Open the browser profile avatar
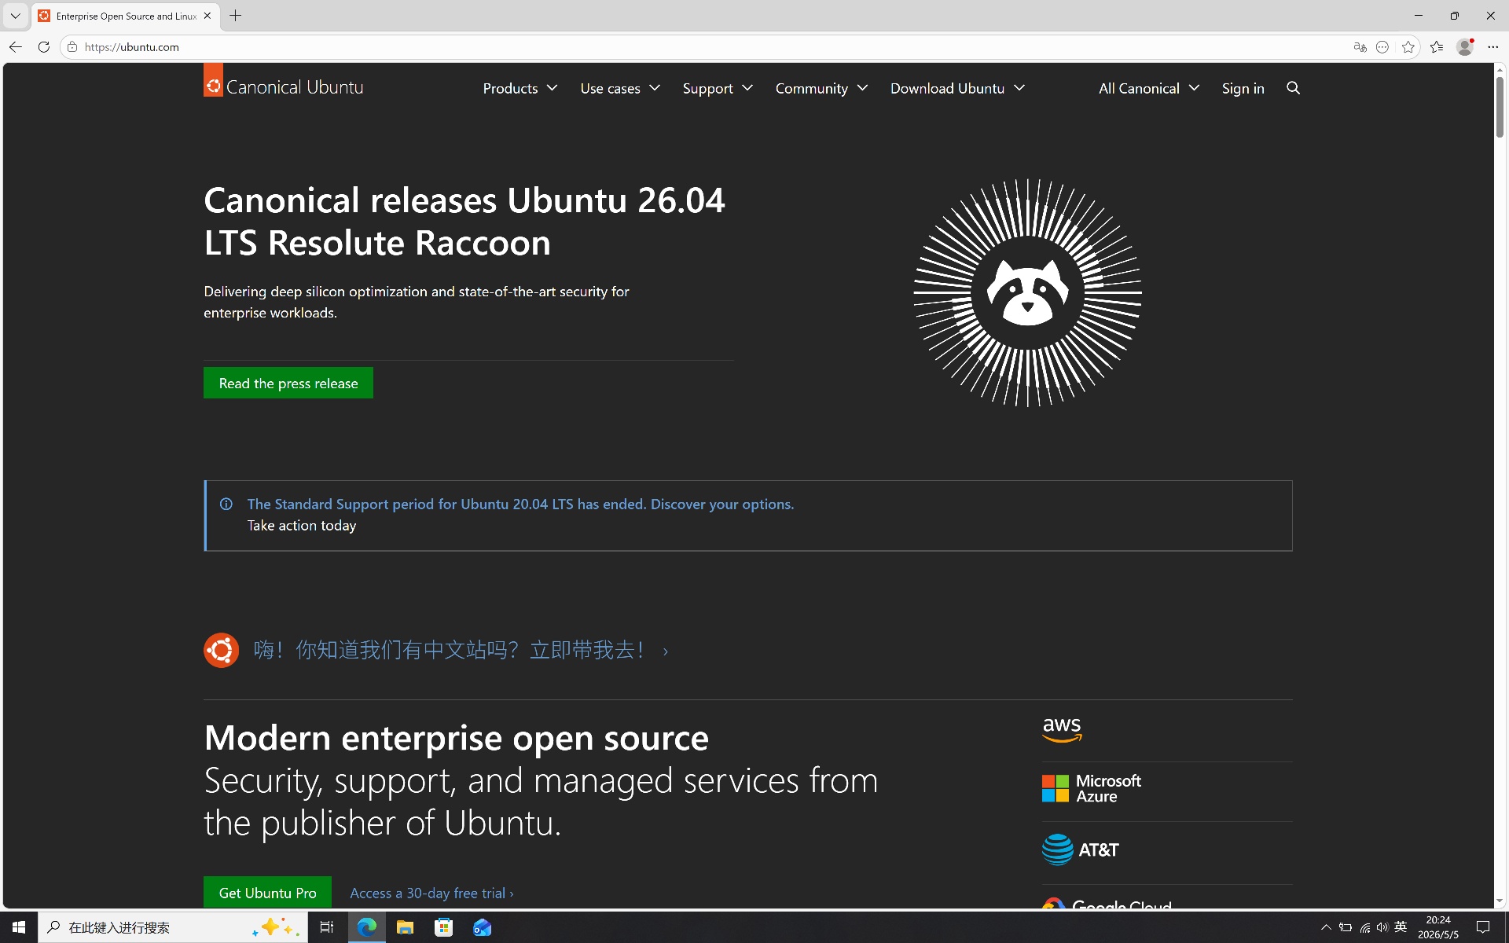This screenshot has width=1509, height=943. 1465,47
